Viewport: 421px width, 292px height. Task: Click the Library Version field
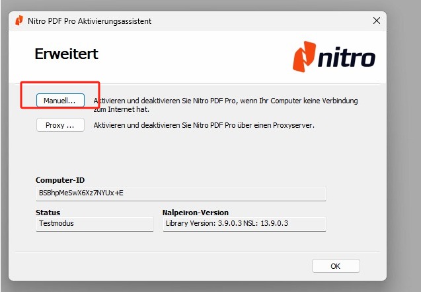244,224
